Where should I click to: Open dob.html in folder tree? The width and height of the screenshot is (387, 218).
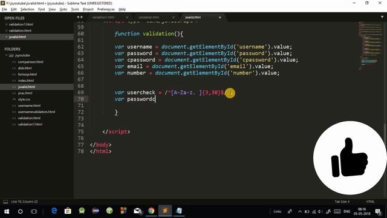click(x=25, y=68)
